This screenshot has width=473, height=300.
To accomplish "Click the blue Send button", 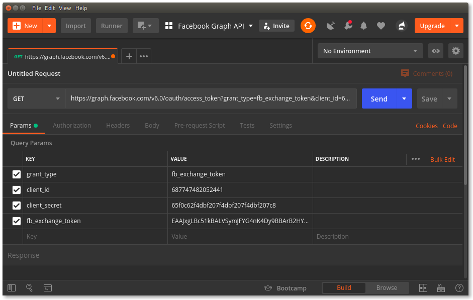I will pyautogui.click(x=379, y=98).
